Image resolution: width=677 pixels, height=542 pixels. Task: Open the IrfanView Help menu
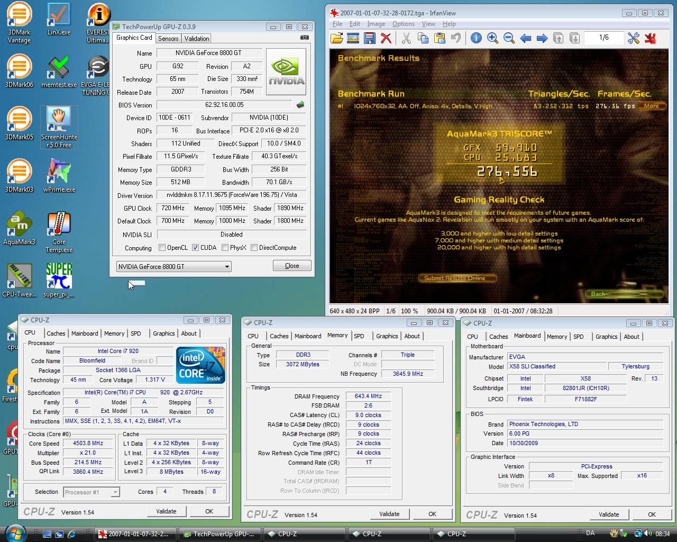[x=449, y=24]
